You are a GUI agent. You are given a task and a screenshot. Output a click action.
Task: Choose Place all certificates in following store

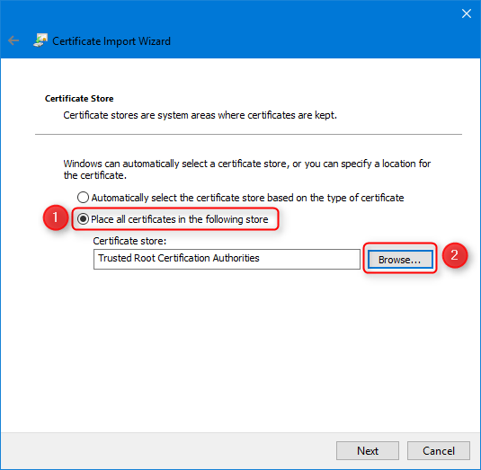(x=83, y=219)
